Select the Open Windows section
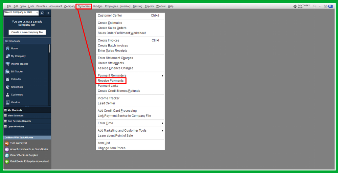Image resolution: width=338 pixels, height=173 pixels. pyautogui.click(x=27, y=127)
